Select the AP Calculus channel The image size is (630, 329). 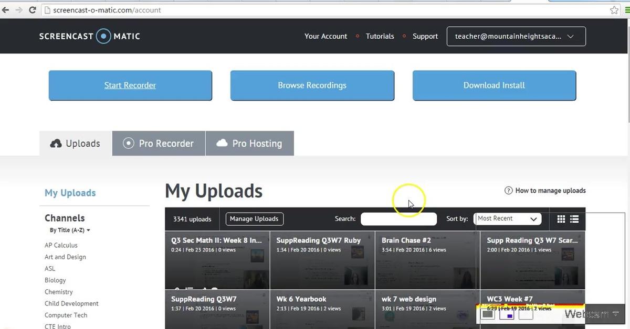tap(61, 245)
